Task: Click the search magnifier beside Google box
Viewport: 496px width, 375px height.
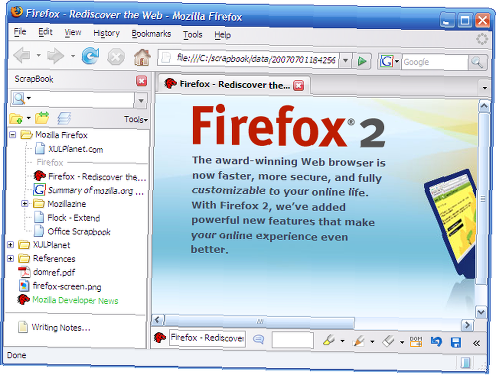Action: click(477, 62)
